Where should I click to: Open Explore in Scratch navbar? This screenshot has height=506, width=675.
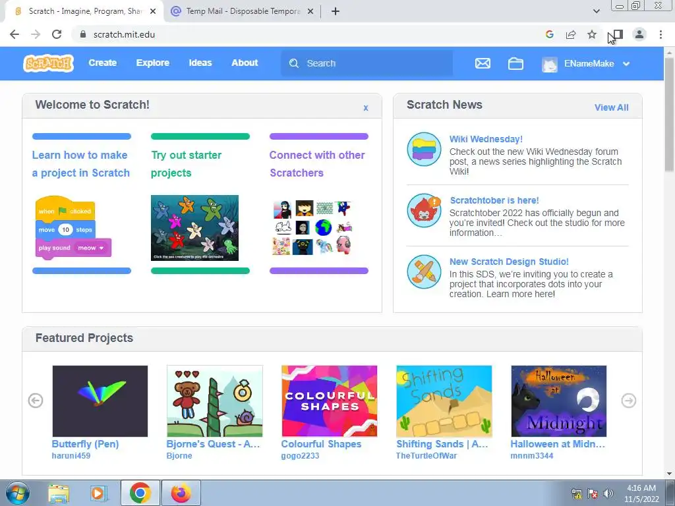point(153,63)
